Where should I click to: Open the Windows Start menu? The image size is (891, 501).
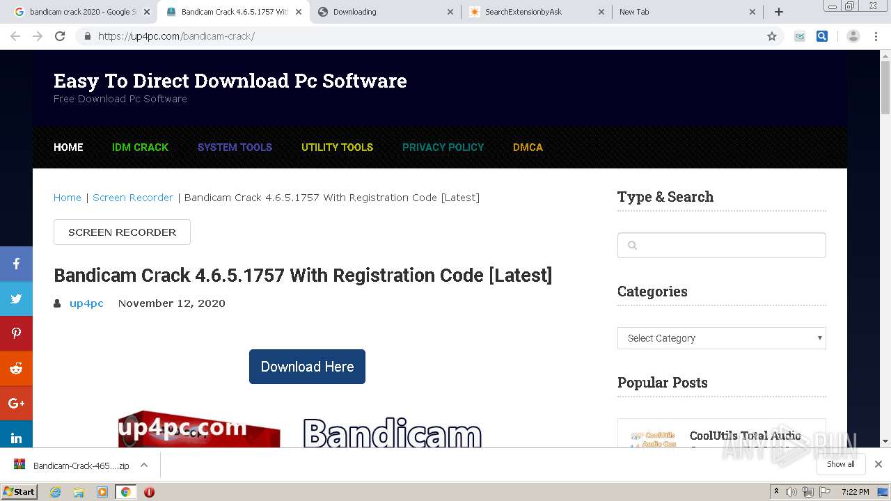pos(19,492)
